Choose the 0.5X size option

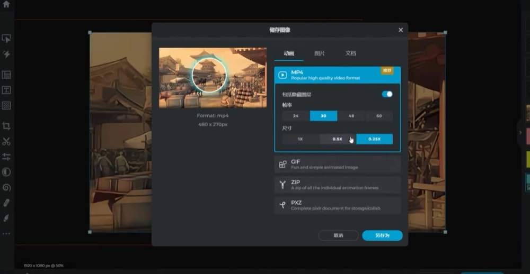click(337, 139)
